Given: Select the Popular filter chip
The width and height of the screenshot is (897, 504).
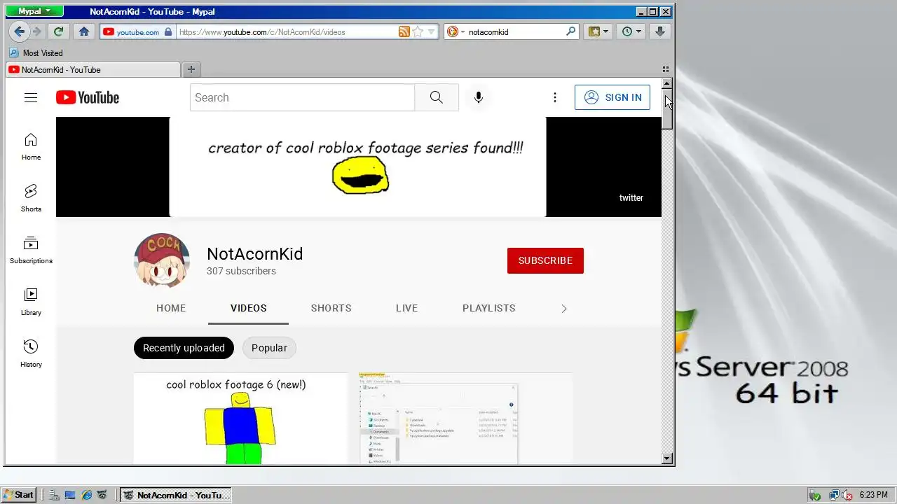Looking at the screenshot, I should coord(269,348).
